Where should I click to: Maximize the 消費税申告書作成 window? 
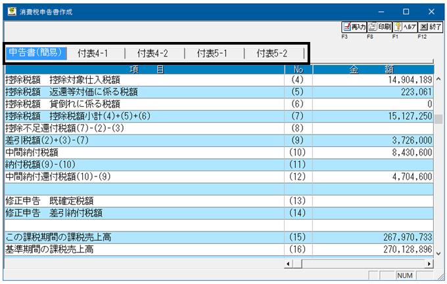tap(406, 12)
